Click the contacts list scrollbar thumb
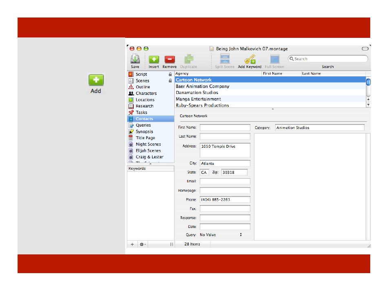The width and height of the screenshot is (389, 300). [x=369, y=82]
